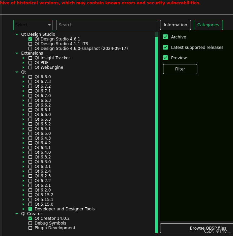Expand the Qt 6.2.4 node

point(24,171)
